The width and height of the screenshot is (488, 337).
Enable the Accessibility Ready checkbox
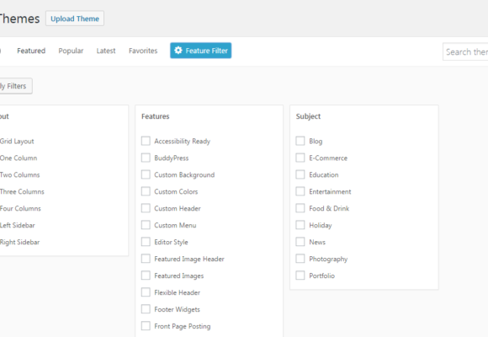[x=146, y=141]
